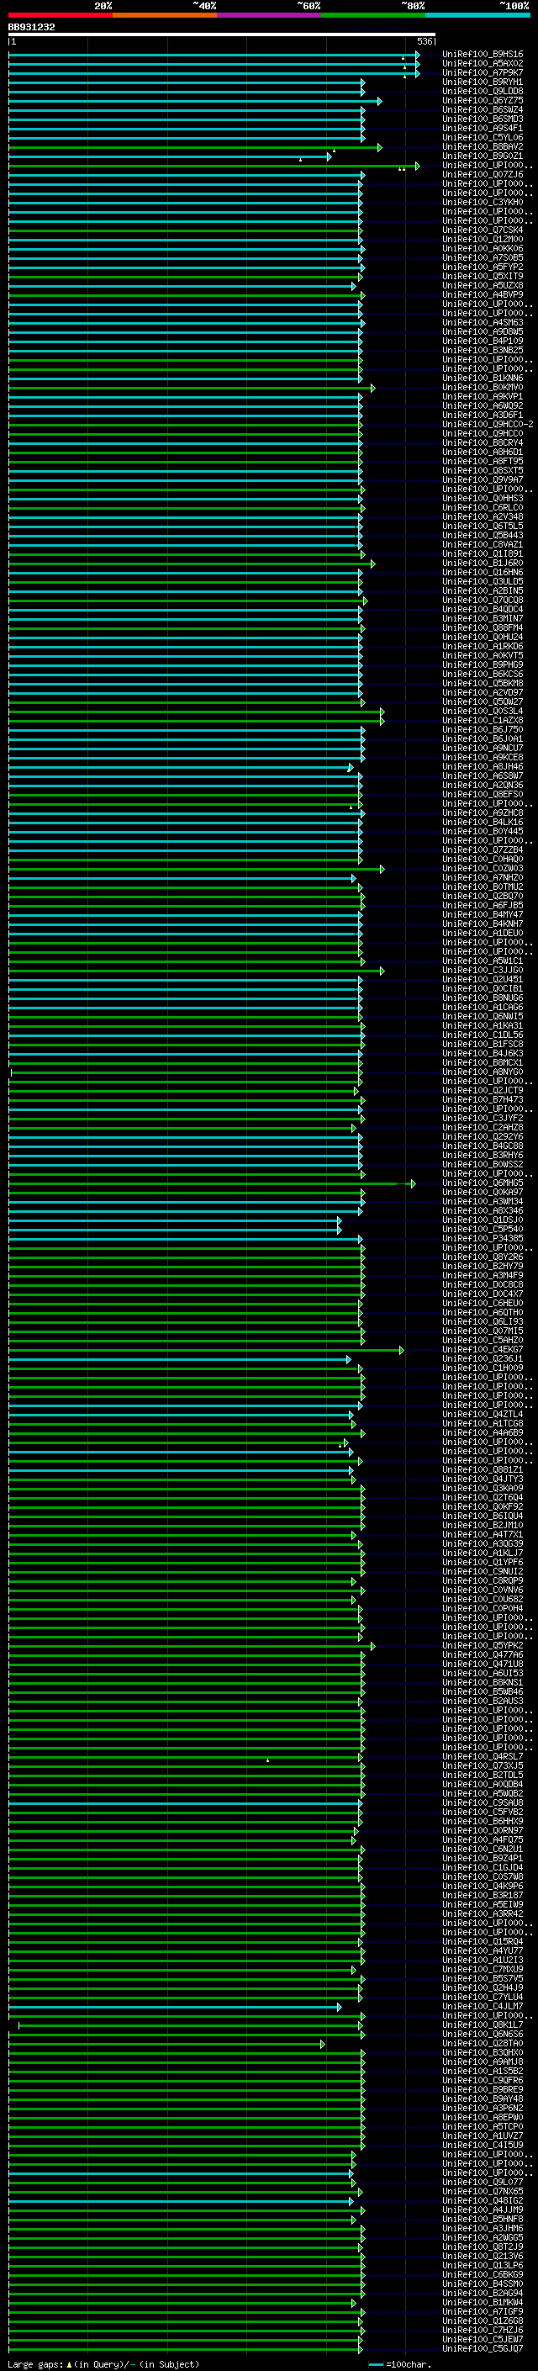Select hit UniRef100_B9HS16
This screenshot has height=2371, width=538.
483,55
